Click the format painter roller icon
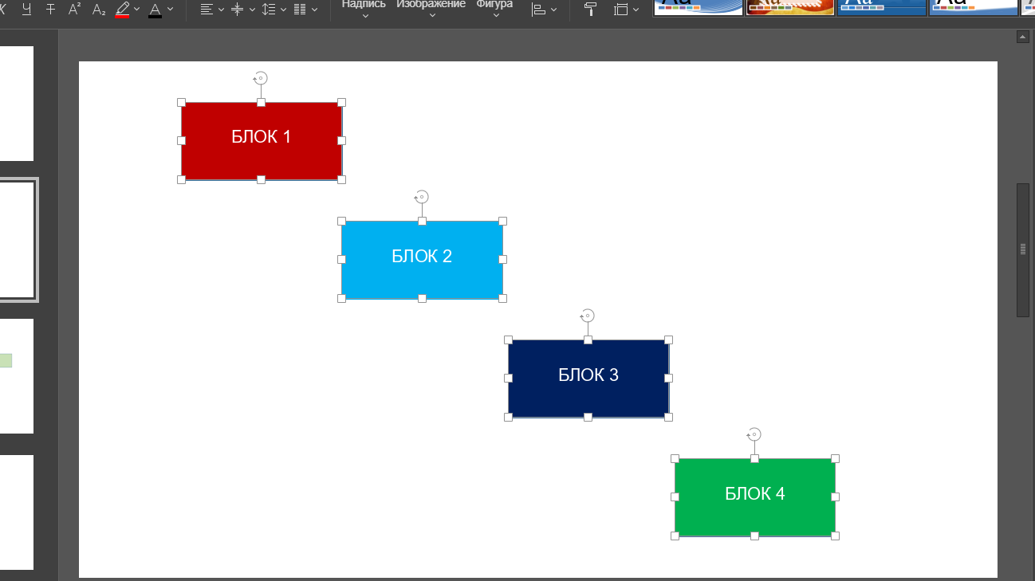1035x581 pixels. point(591,10)
